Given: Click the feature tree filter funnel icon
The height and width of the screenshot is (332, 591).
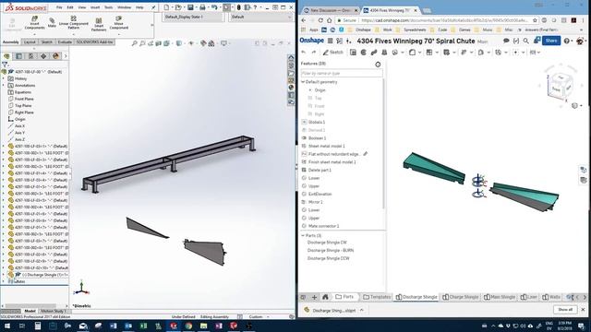Looking at the screenshot, I should [5, 65].
